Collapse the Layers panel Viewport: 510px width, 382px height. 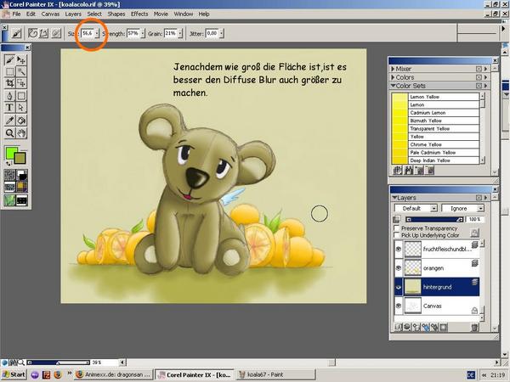[x=394, y=198]
